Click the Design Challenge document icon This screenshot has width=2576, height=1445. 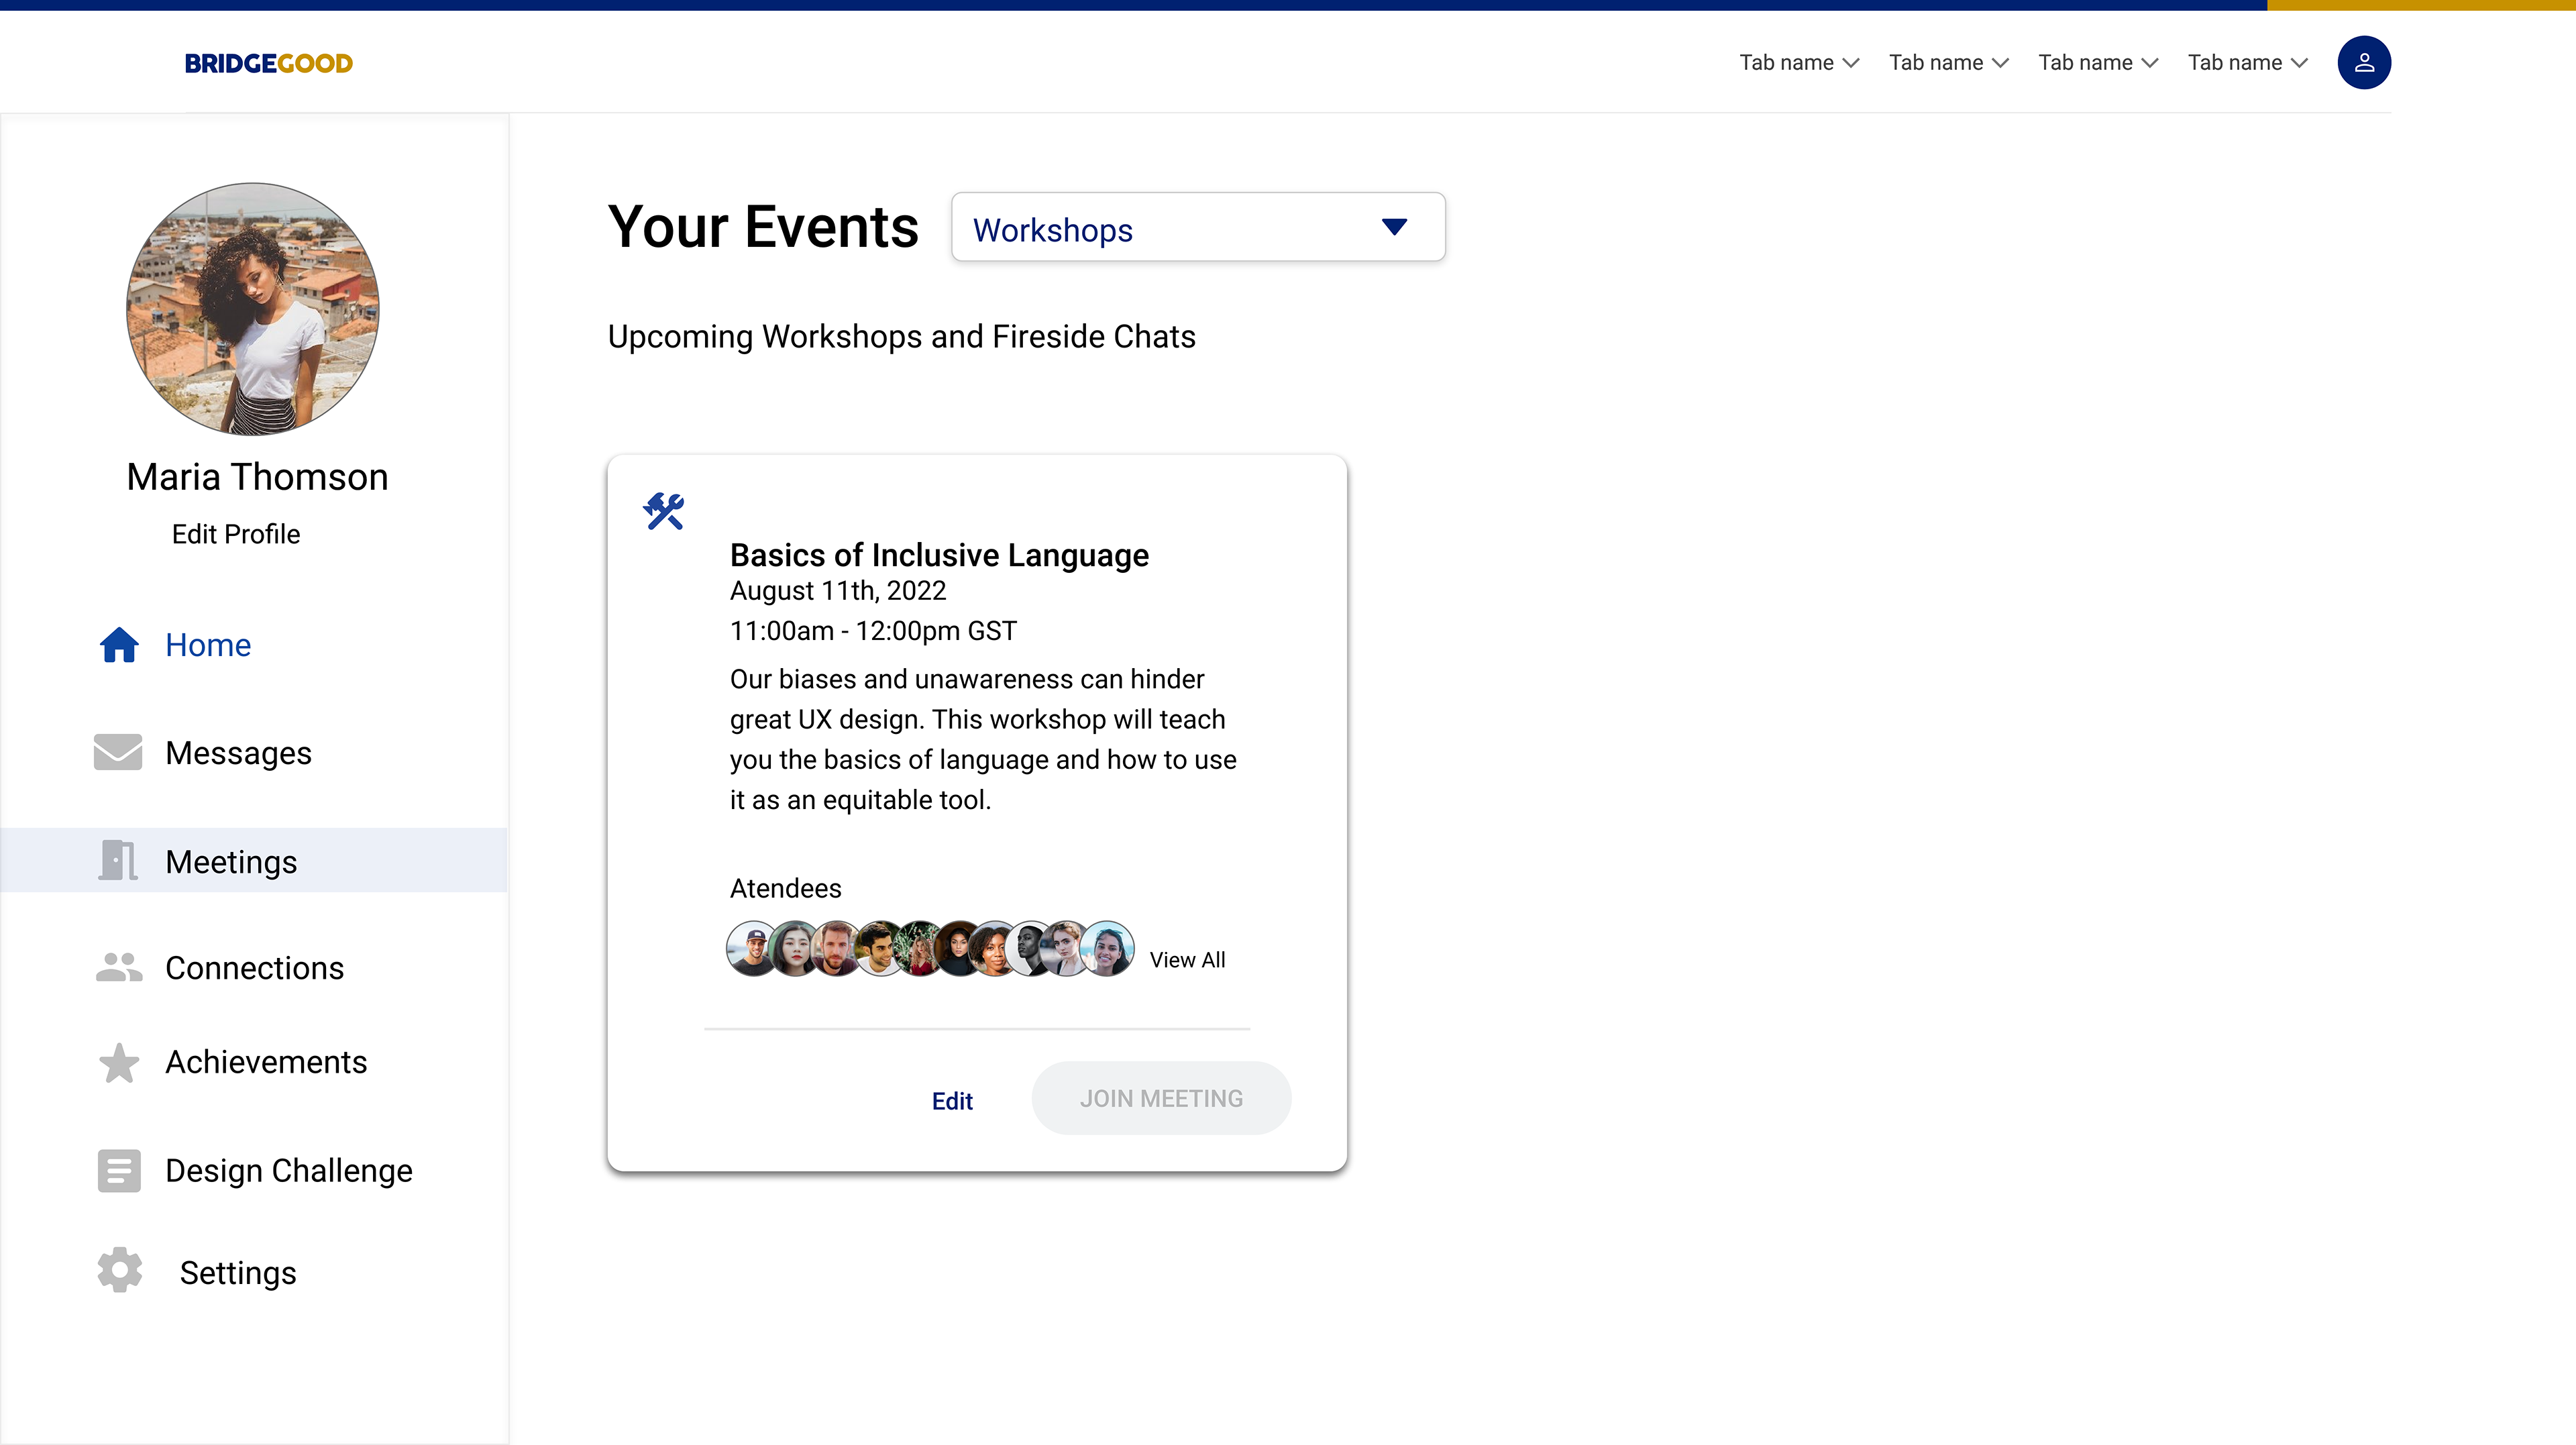coord(119,1170)
